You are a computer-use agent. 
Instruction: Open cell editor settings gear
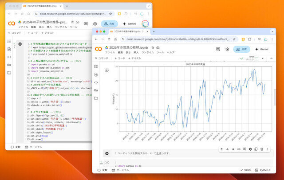click(x=250, y=149)
